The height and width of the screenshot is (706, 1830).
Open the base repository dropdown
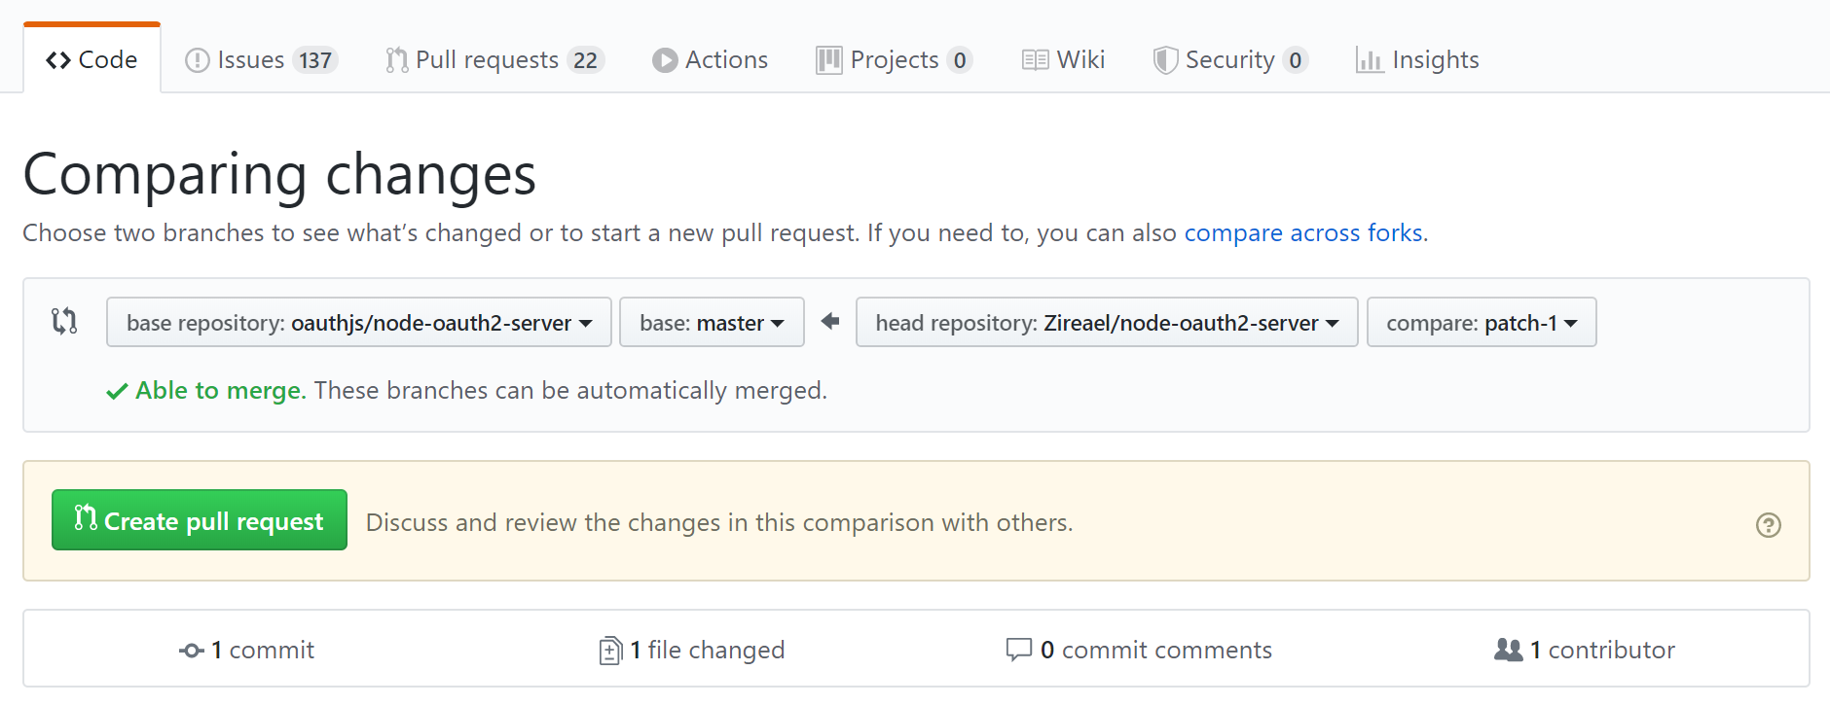click(358, 323)
